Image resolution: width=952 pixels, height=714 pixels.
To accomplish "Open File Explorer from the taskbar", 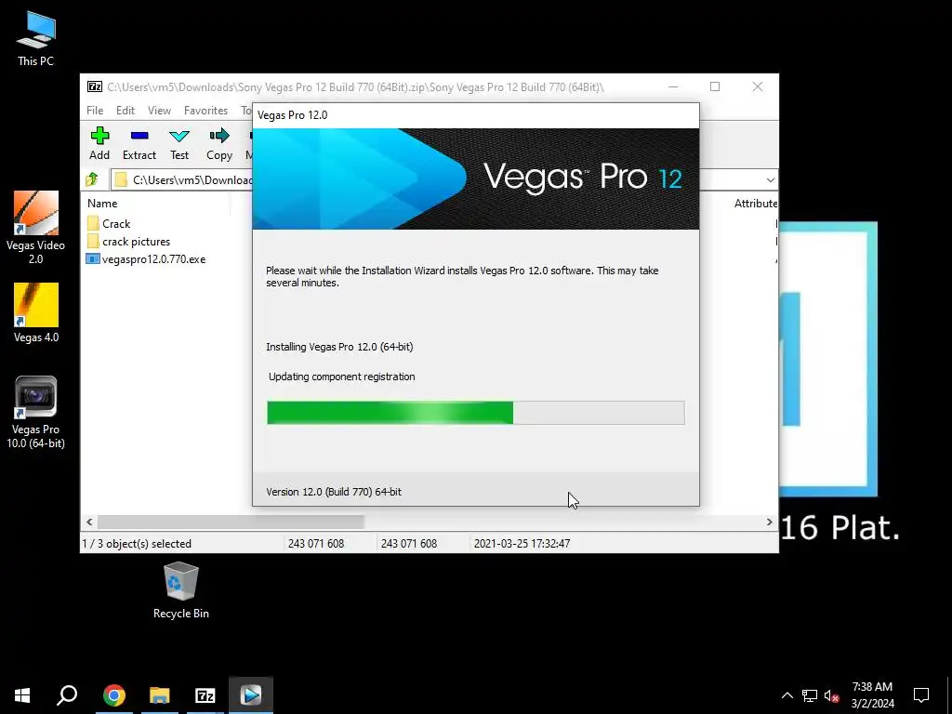I will tap(160, 695).
